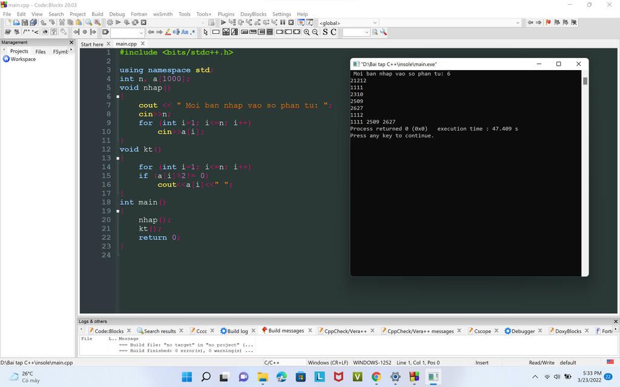Stop the debugger with its X icon

pos(291,22)
